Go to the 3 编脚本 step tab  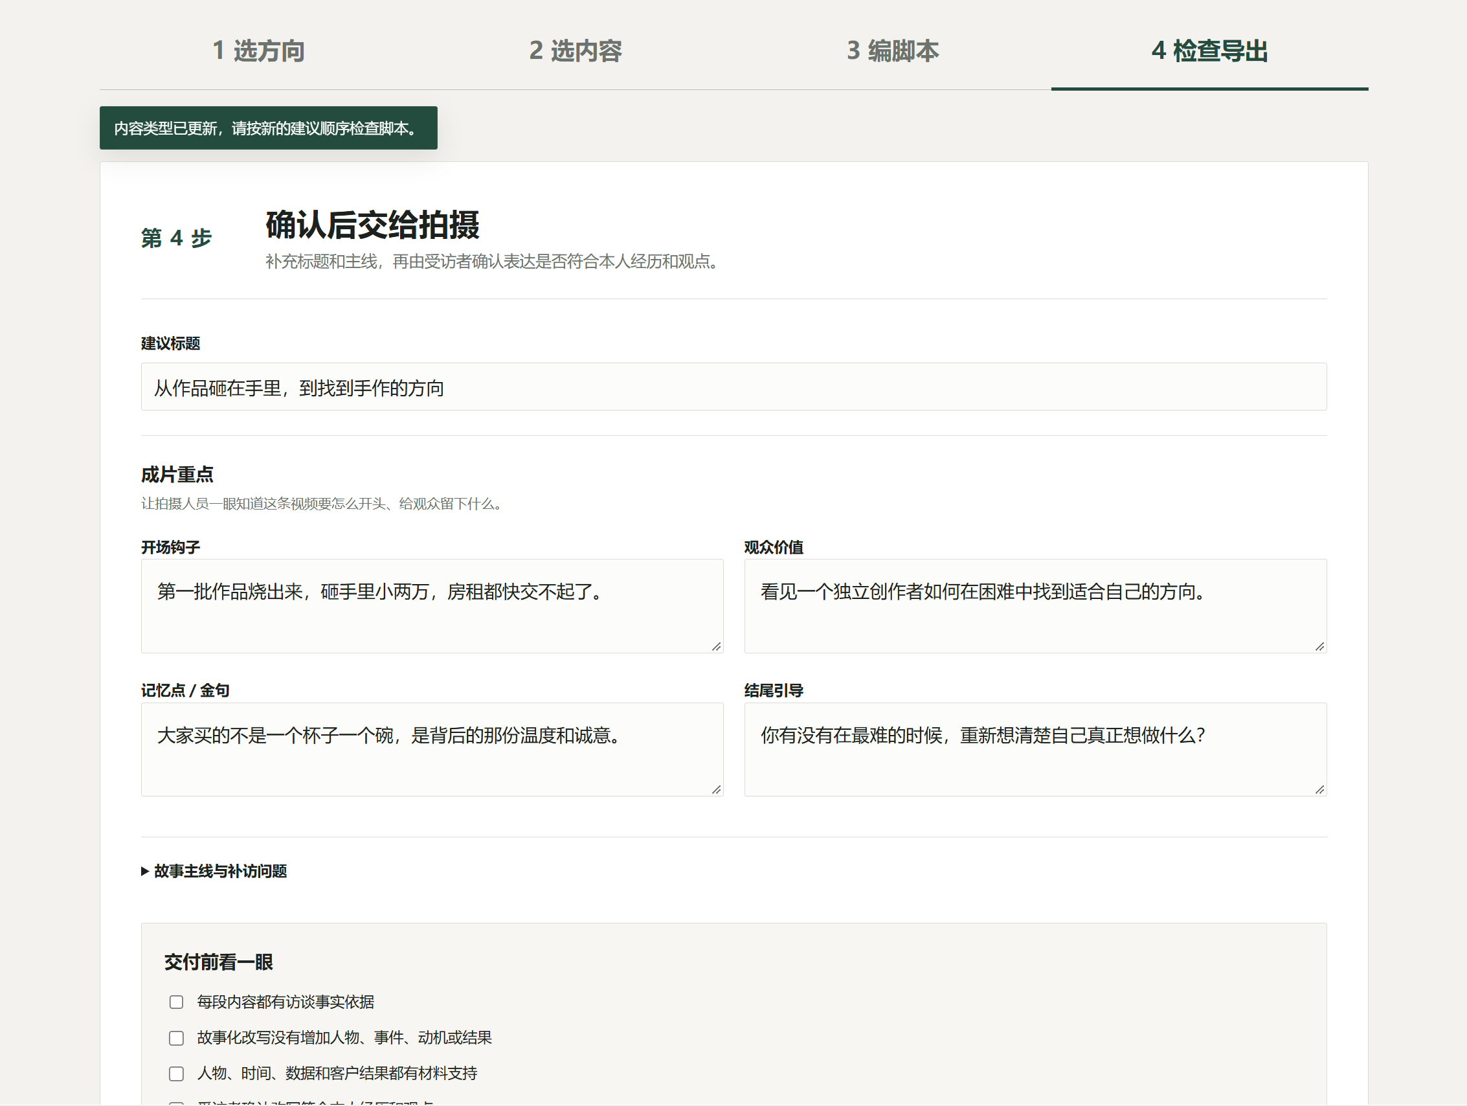893,51
